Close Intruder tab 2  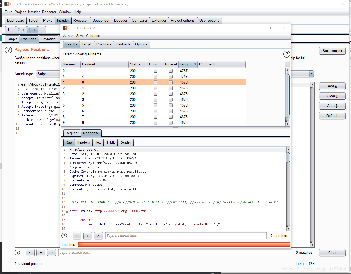tap(23, 30)
